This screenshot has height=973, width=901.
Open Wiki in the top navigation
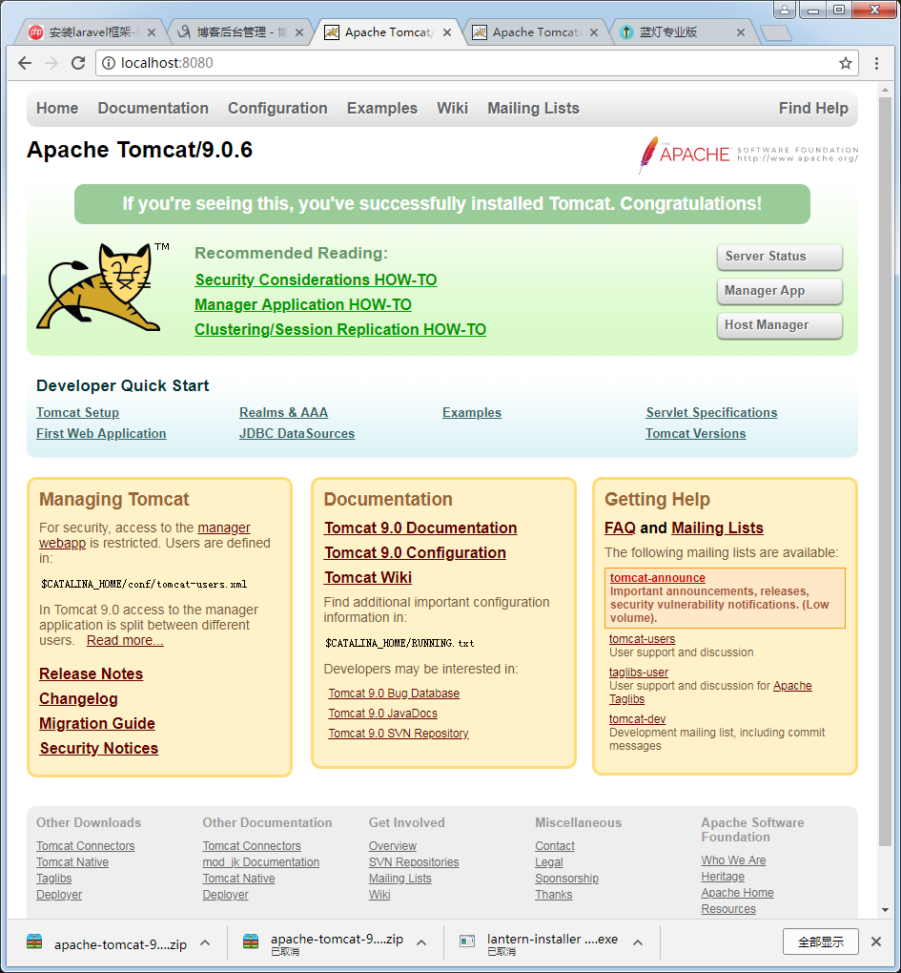click(452, 108)
